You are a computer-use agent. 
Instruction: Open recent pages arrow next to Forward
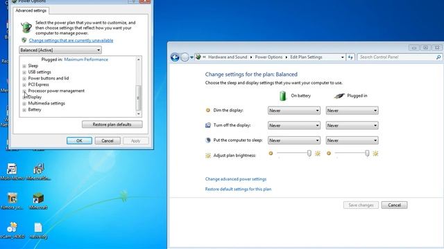coord(191,57)
